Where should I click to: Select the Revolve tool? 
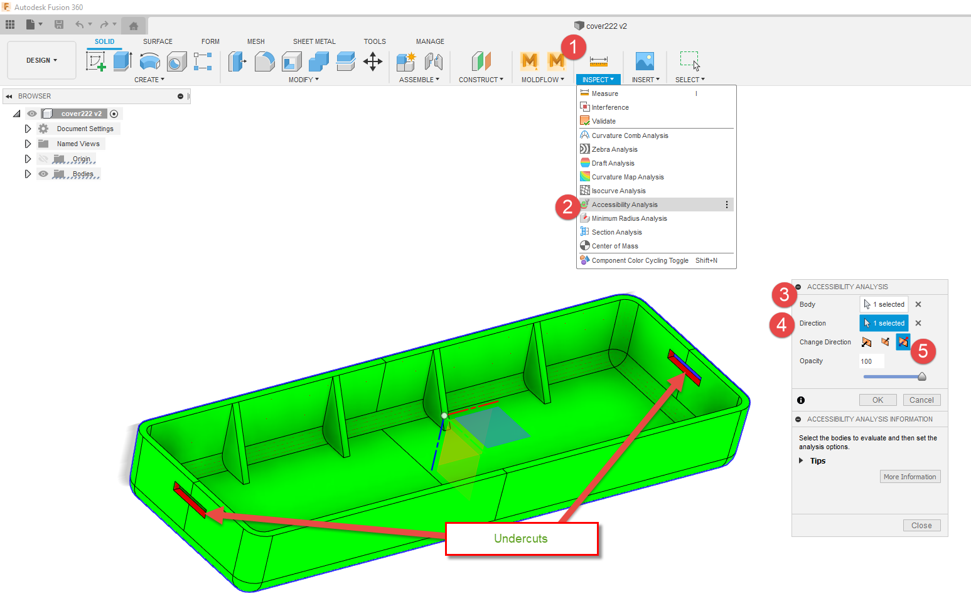tap(149, 61)
